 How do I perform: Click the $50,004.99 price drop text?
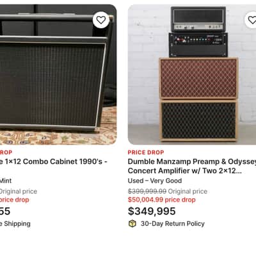[162, 200]
